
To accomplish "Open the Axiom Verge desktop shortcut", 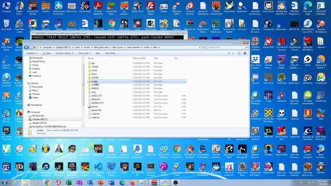I will 85,7.
